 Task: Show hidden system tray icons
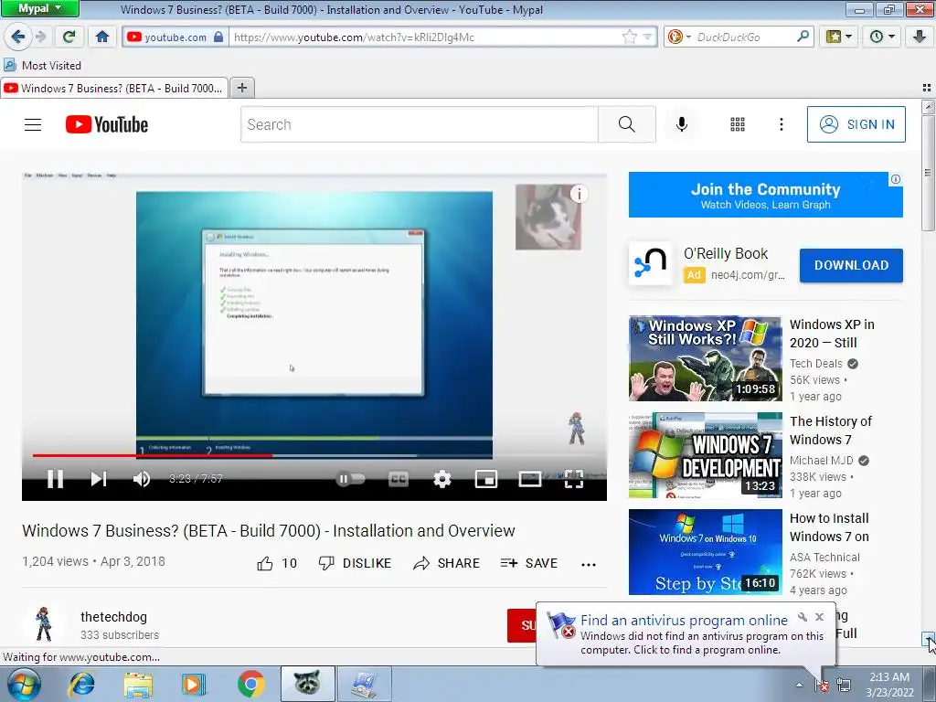point(799,685)
